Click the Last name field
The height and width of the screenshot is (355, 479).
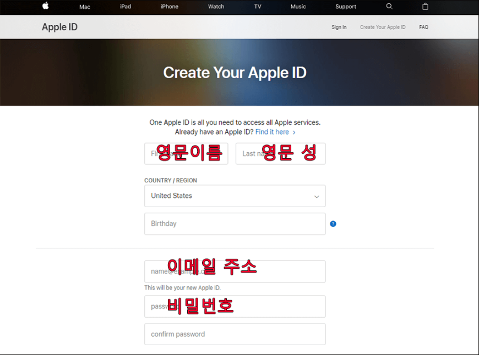coord(280,154)
